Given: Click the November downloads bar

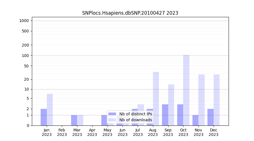Looking at the screenshot, I should point(202,100).
